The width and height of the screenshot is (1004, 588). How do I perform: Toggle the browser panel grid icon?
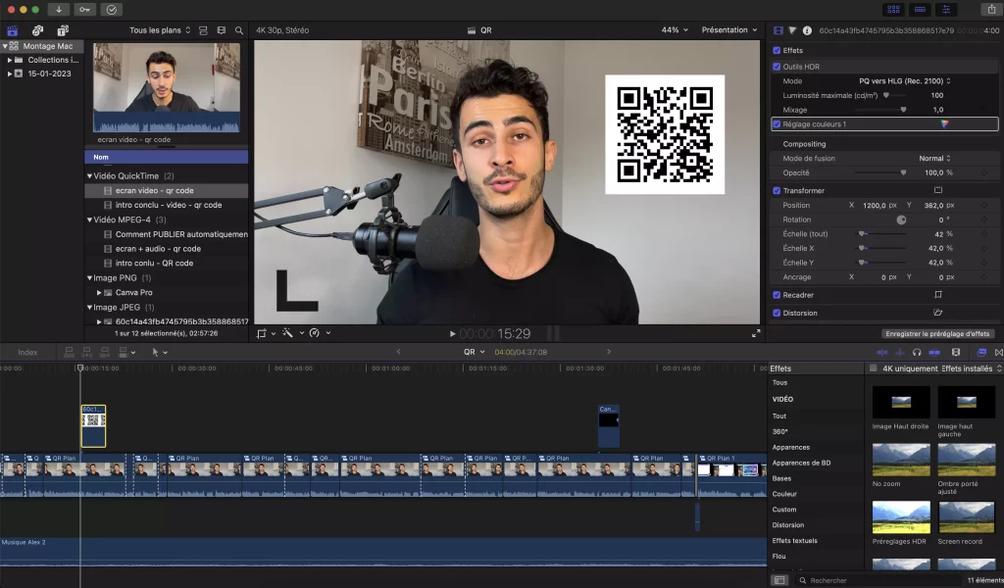[x=893, y=10]
